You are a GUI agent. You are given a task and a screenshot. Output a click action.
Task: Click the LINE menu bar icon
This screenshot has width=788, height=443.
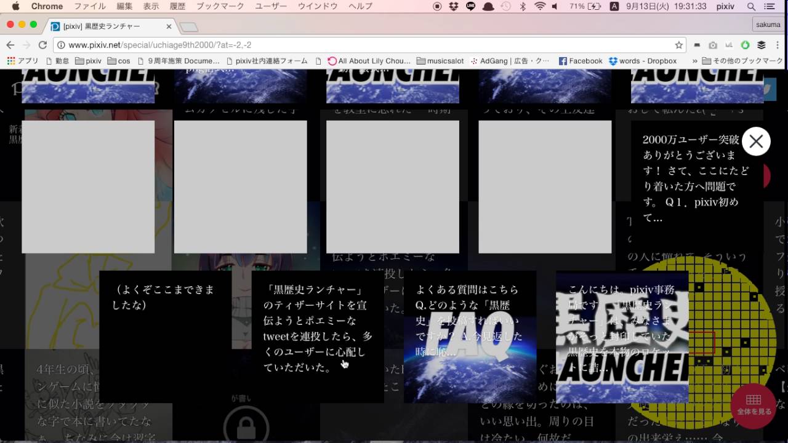pyautogui.click(x=471, y=6)
